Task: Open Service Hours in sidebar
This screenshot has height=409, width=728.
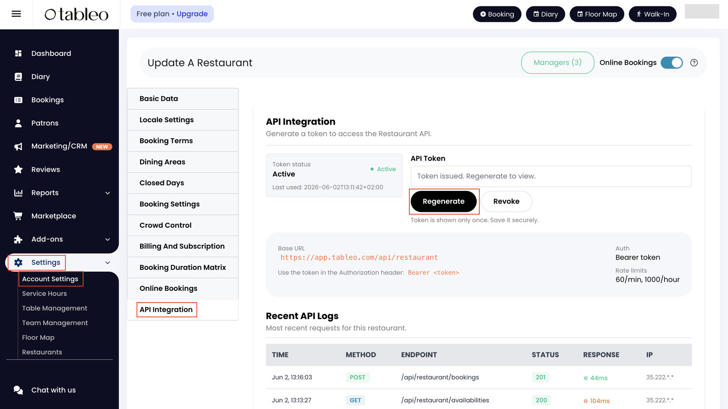Action: point(45,294)
